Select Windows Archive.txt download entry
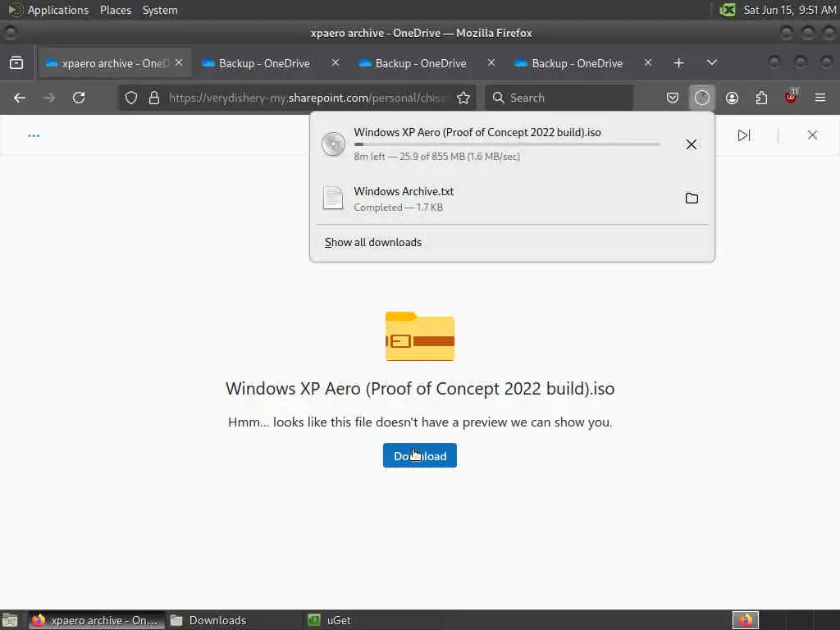The height and width of the screenshot is (630, 840). [x=512, y=199]
